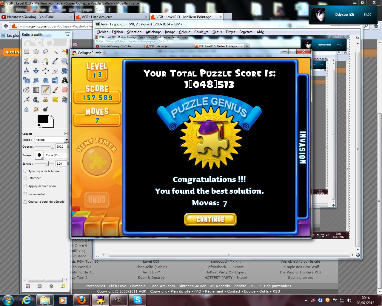The width and height of the screenshot is (382, 306).
Task: Switch to the NarutosebGaming YouTube tab
Action: click(x=30, y=17)
